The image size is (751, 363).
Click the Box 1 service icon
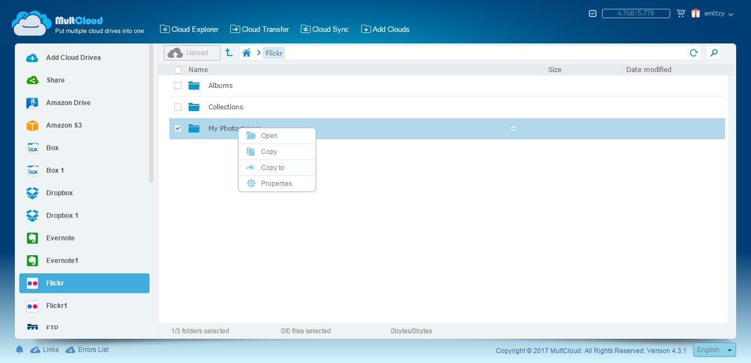coord(32,170)
